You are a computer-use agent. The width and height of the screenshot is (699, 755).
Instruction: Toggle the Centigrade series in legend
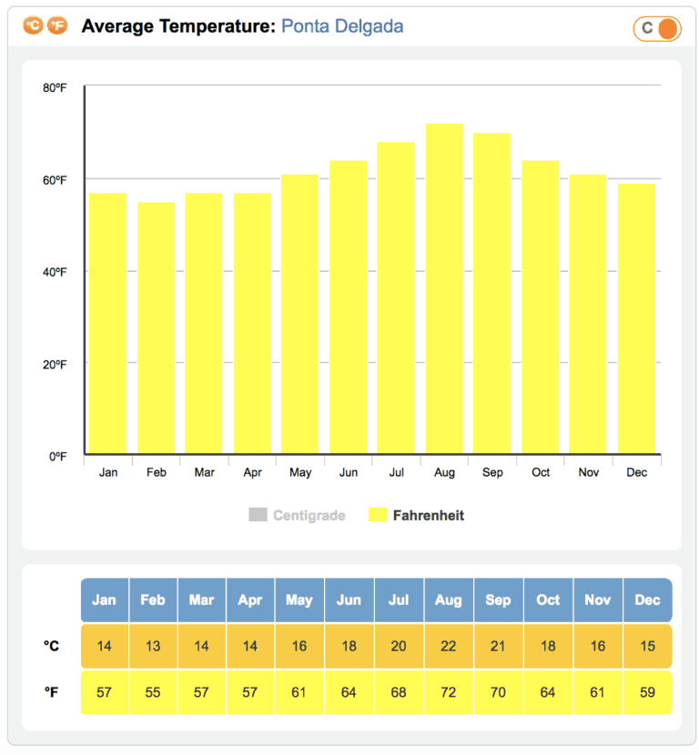click(309, 516)
